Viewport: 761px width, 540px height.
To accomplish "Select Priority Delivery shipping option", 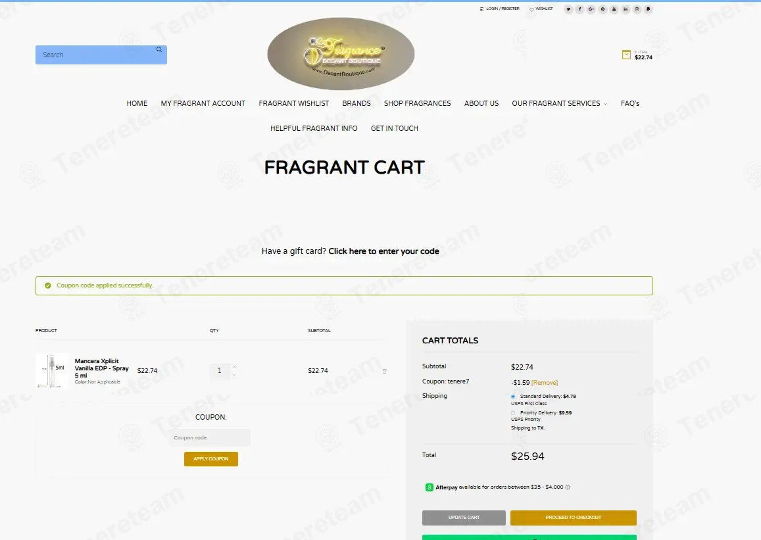I will pyautogui.click(x=513, y=413).
